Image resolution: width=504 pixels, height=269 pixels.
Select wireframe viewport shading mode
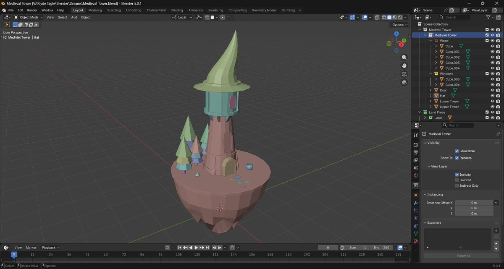click(383, 17)
